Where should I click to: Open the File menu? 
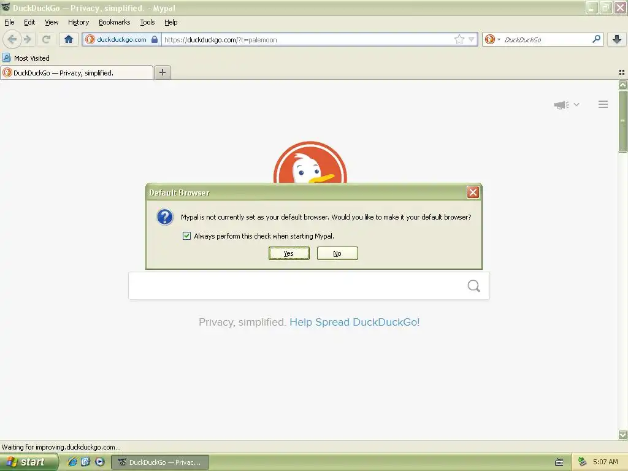click(x=9, y=22)
